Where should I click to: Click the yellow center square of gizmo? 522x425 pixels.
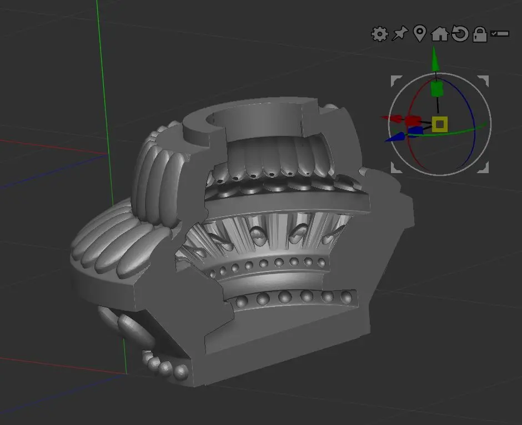click(440, 124)
